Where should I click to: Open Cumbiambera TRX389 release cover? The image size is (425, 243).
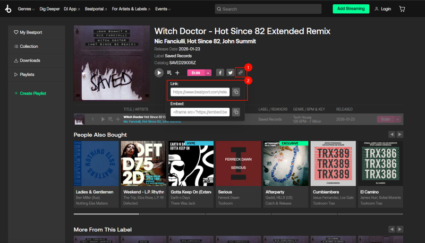click(333, 163)
